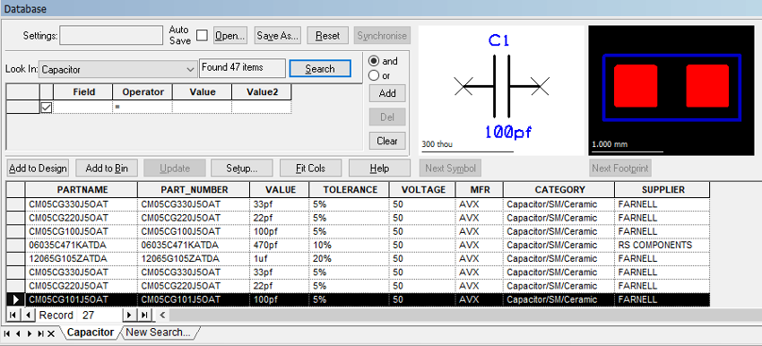Click Add to Design button
This screenshot has height=346, width=762.
click(x=38, y=169)
